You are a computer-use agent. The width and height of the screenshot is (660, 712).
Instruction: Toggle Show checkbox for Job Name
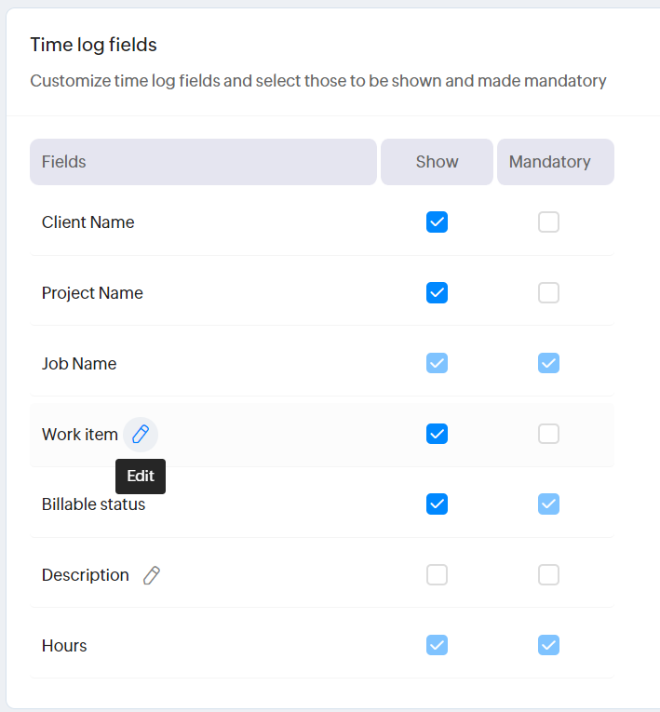(x=437, y=363)
